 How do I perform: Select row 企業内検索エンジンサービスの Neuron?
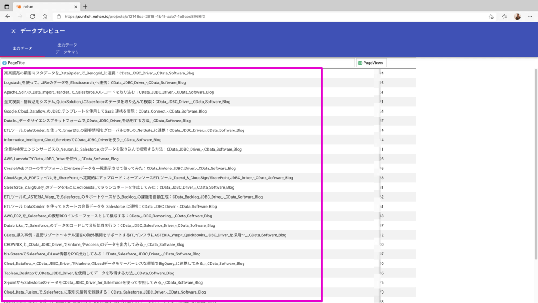(x=208, y=149)
